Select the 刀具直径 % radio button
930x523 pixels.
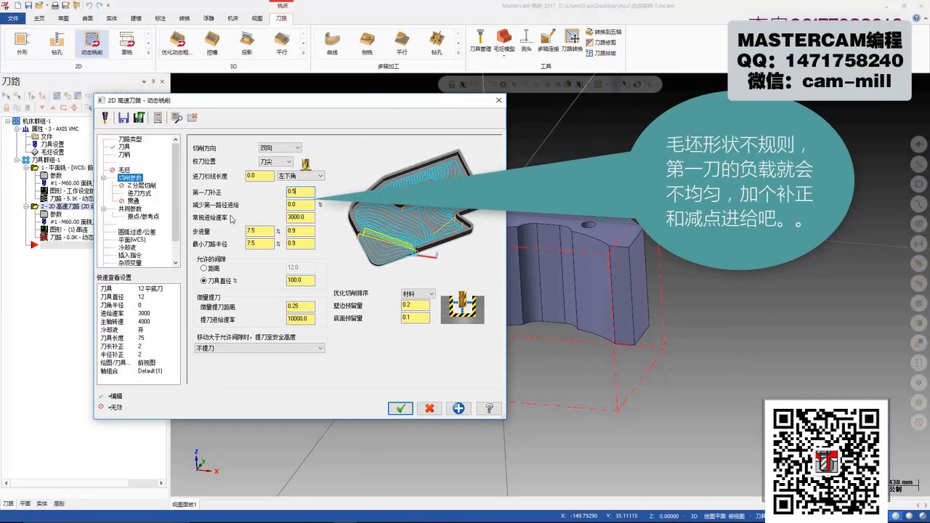204,280
